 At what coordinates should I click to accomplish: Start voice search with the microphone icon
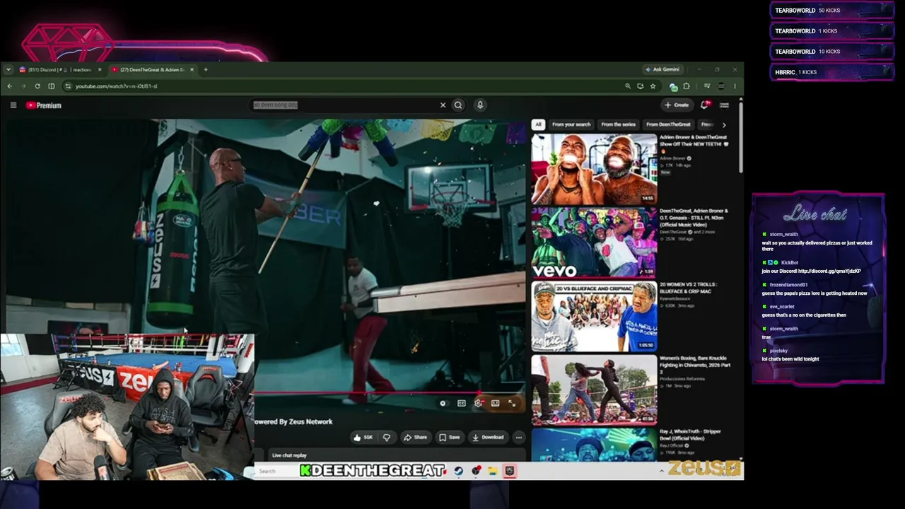tap(480, 105)
